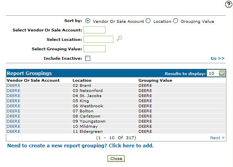Open DEERE link for 04 St. Jacobs
This screenshot has width=233, height=167.
tap(13, 96)
